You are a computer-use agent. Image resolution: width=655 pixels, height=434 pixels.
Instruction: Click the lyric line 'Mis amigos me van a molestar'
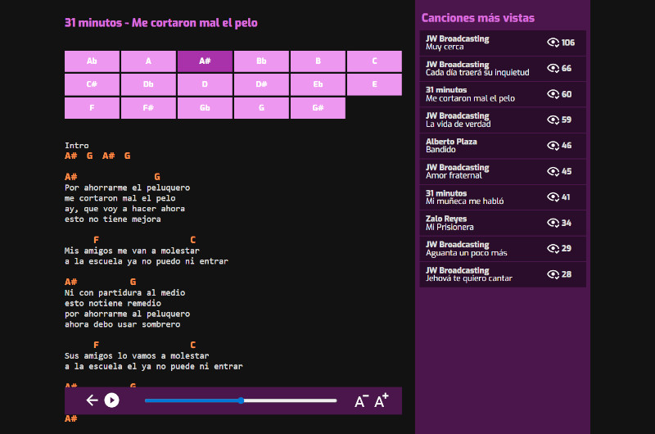point(132,251)
